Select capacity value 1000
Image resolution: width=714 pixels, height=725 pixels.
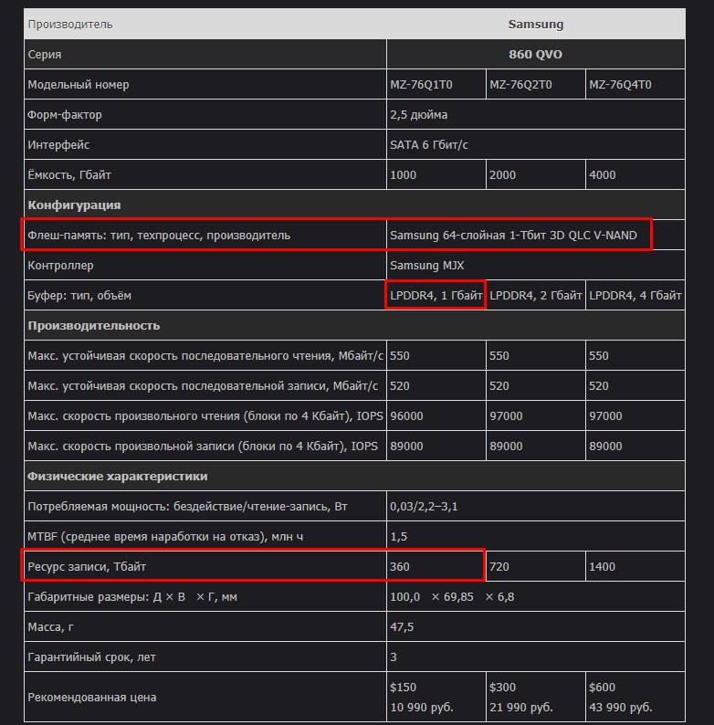(x=404, y=175)
